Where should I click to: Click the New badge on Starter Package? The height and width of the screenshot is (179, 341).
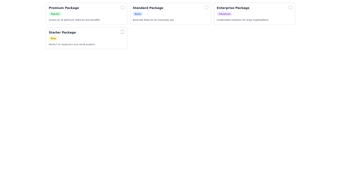[53, 38]
